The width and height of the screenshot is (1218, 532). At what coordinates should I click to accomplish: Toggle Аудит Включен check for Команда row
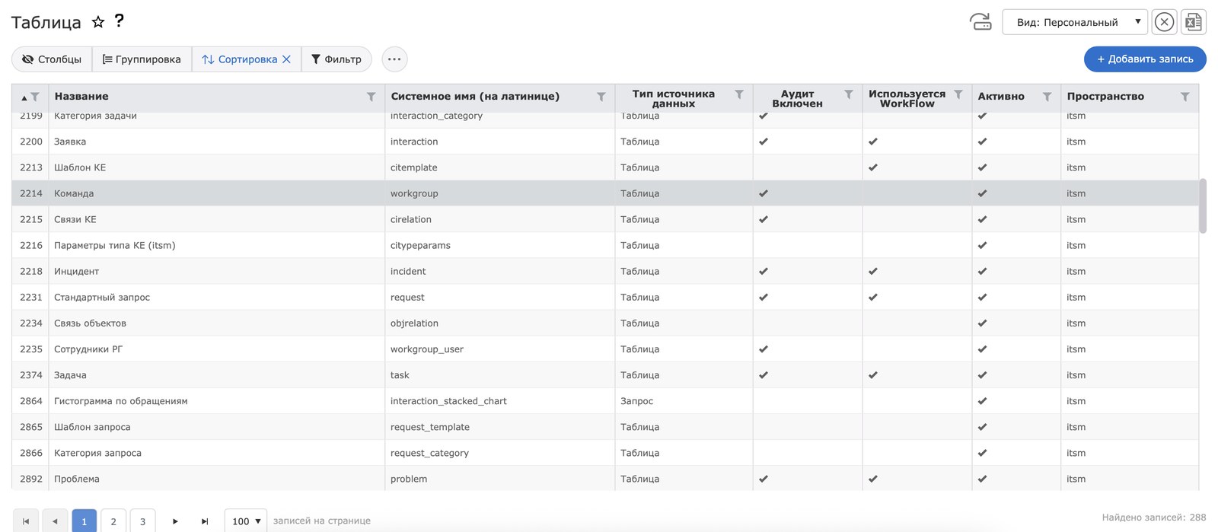tap(764, 193)
